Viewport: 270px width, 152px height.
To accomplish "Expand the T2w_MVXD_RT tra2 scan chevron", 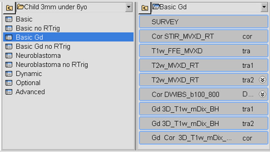I will (x=262, y=80).
